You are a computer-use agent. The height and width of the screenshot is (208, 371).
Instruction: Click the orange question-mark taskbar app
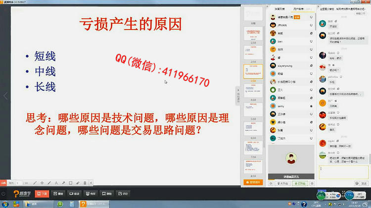point(94,204)
